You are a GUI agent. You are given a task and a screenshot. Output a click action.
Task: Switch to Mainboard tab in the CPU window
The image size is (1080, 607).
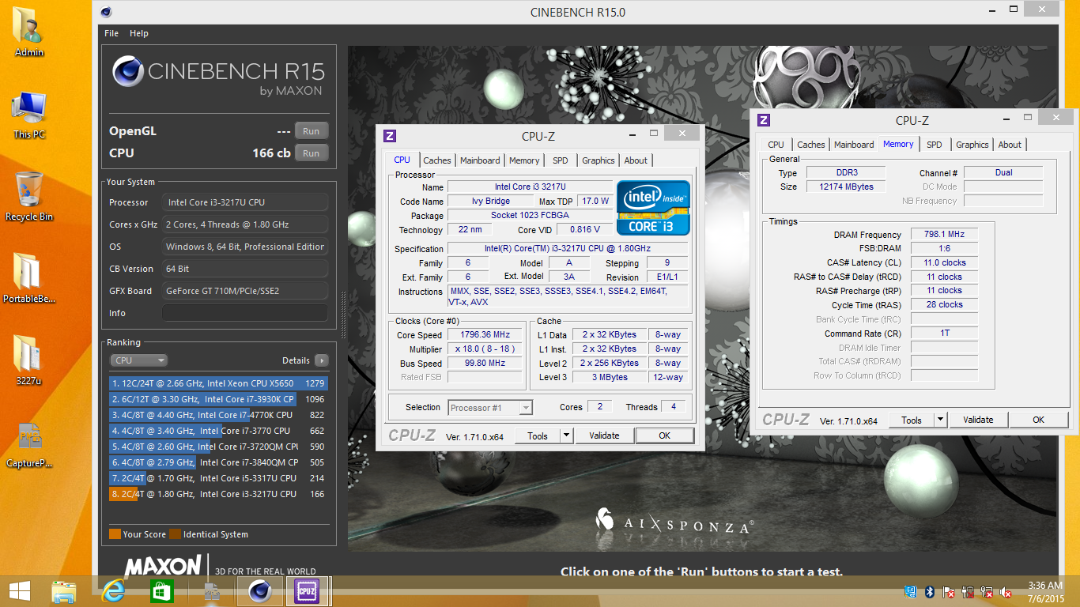480,160
